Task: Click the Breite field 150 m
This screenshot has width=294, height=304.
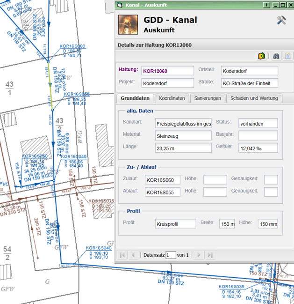Action: [x=227, y=224]
